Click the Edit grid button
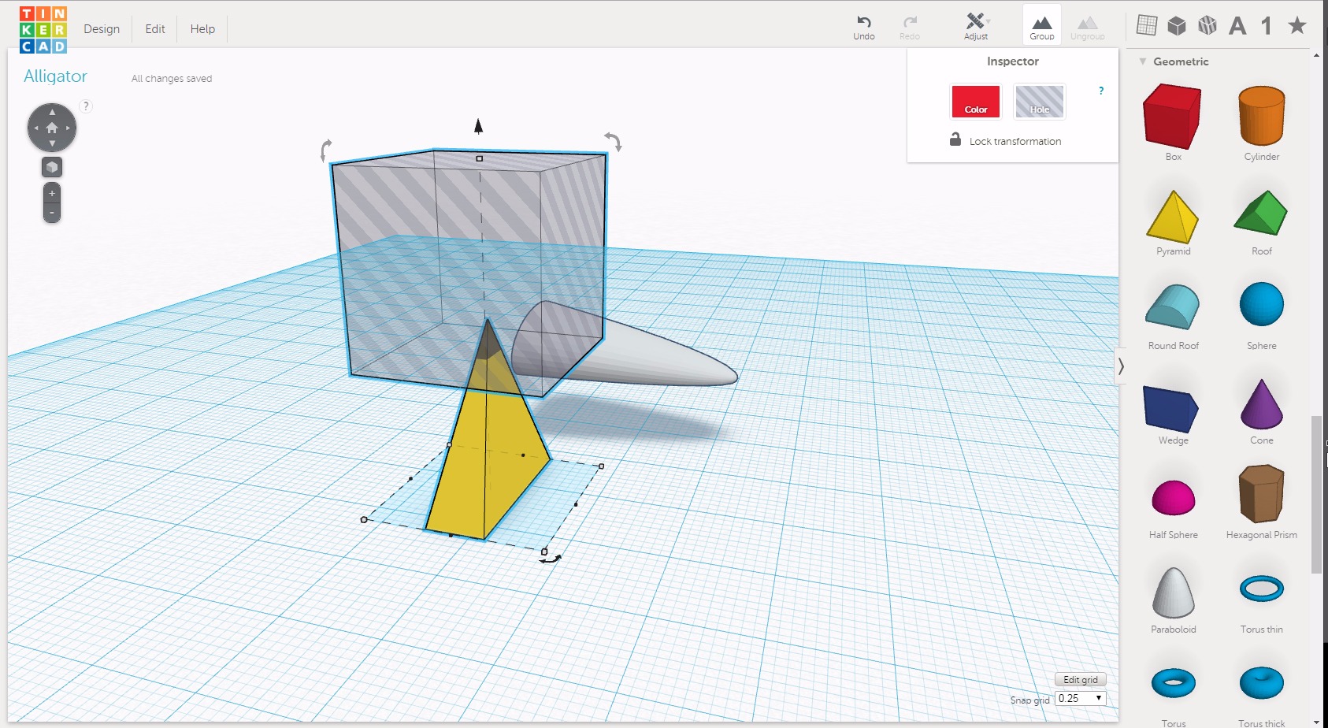Viewport: 1328px width, 728px height. coord(1081,680)
